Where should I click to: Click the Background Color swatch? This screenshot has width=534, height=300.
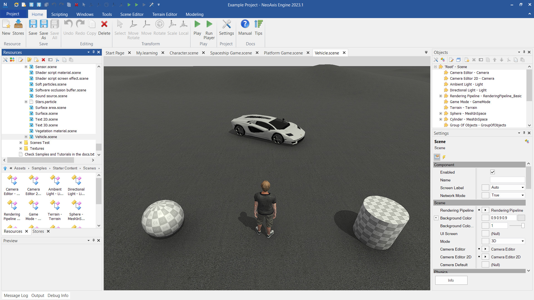[x=521, y=218]
